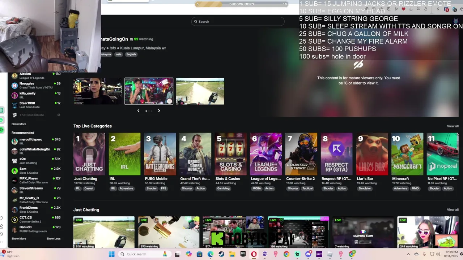Click the FPS tag under PUBG Mobile
Screen dimensions: 463x260
click(163, 188)
